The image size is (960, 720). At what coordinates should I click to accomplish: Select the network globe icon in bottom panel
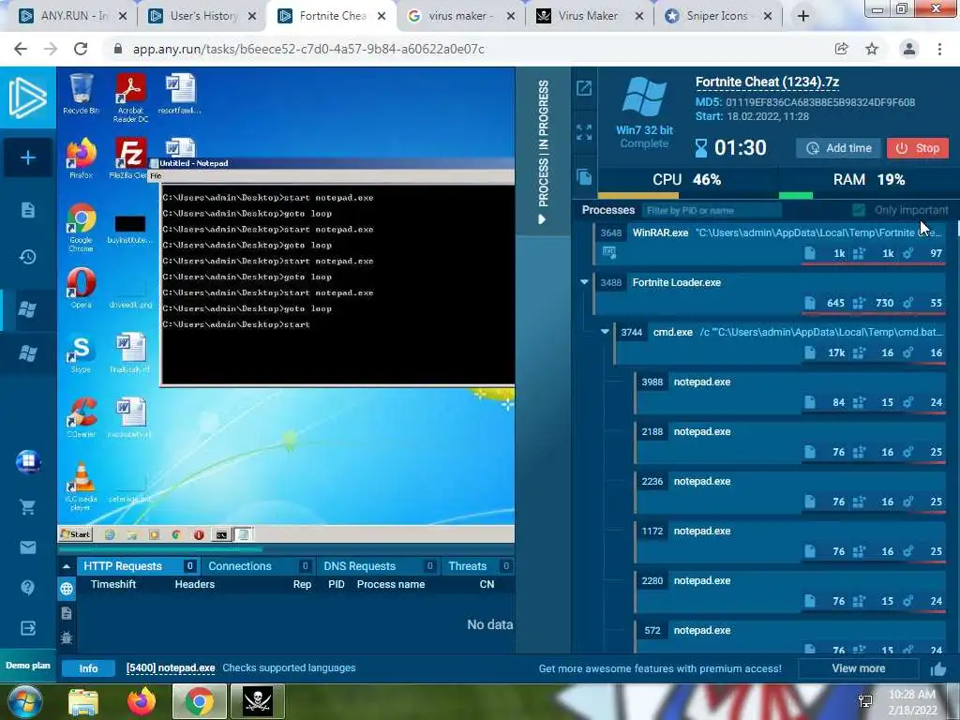(x=67, y=589)
